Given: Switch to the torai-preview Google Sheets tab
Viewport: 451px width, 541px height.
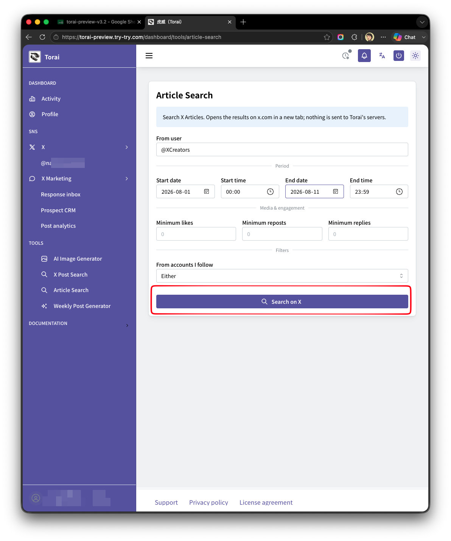Looking at the screenshot, I should point(100,22).
